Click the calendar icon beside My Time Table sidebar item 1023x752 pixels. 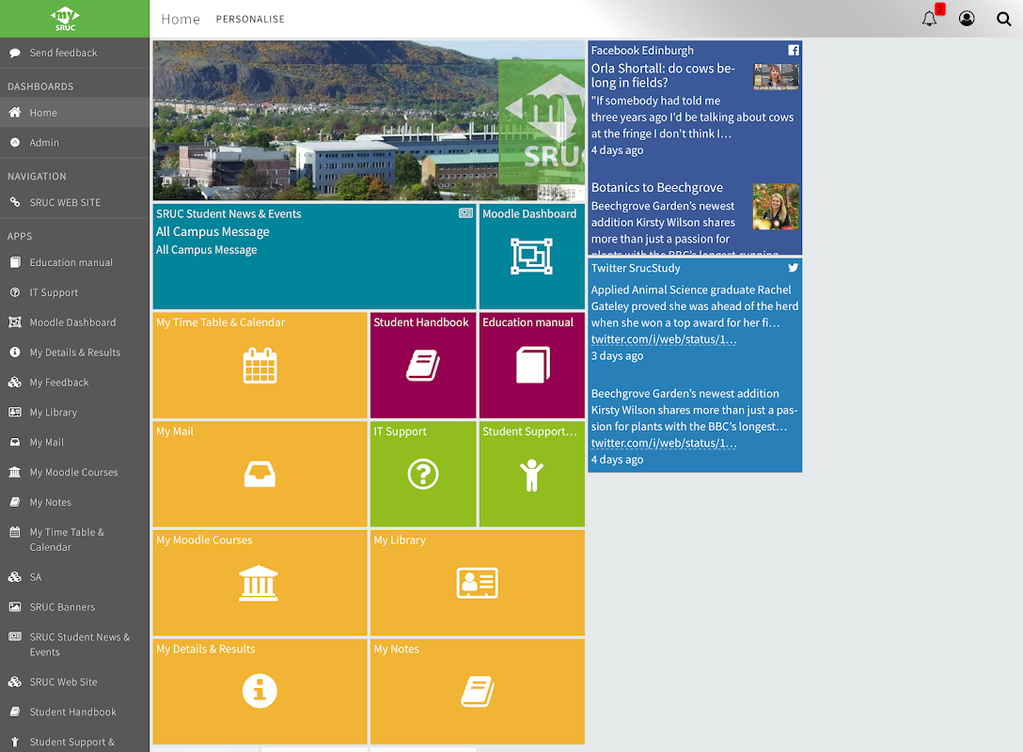pos(14,532)
